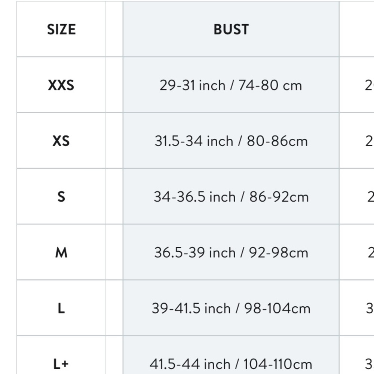Select the 41.5-44 inch bust measurement cell
374x374 pixels.
click(x=231, y=355)
